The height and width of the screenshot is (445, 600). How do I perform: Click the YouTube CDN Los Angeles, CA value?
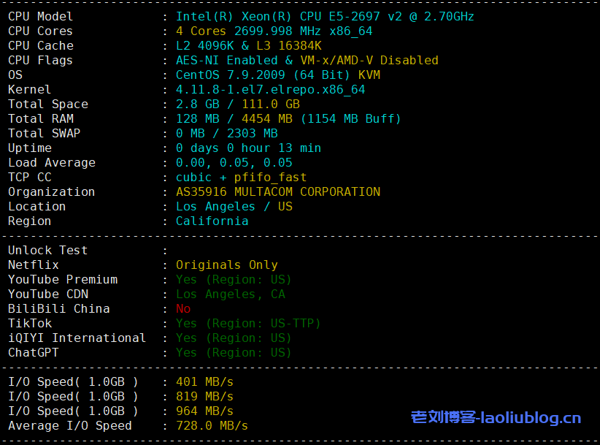click(230, 294)
